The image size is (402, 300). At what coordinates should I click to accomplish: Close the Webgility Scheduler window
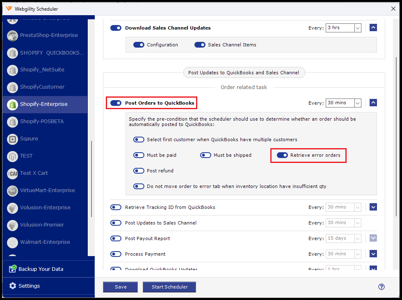click(x=393, y=9)
